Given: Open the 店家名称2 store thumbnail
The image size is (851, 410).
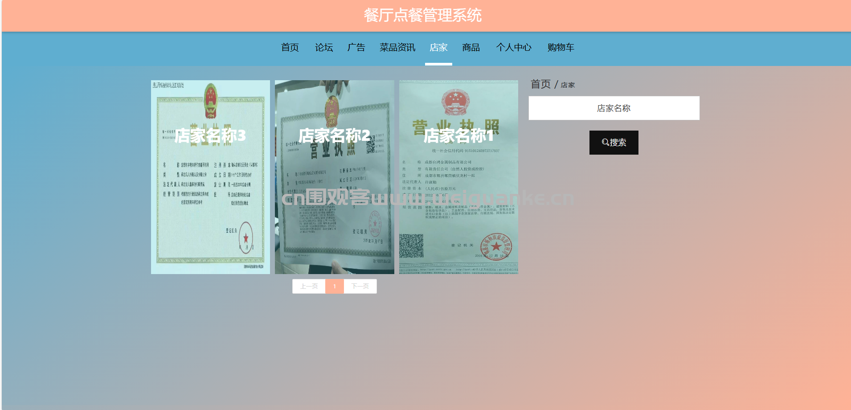Looking at the screenshot, I should point(335,177).
